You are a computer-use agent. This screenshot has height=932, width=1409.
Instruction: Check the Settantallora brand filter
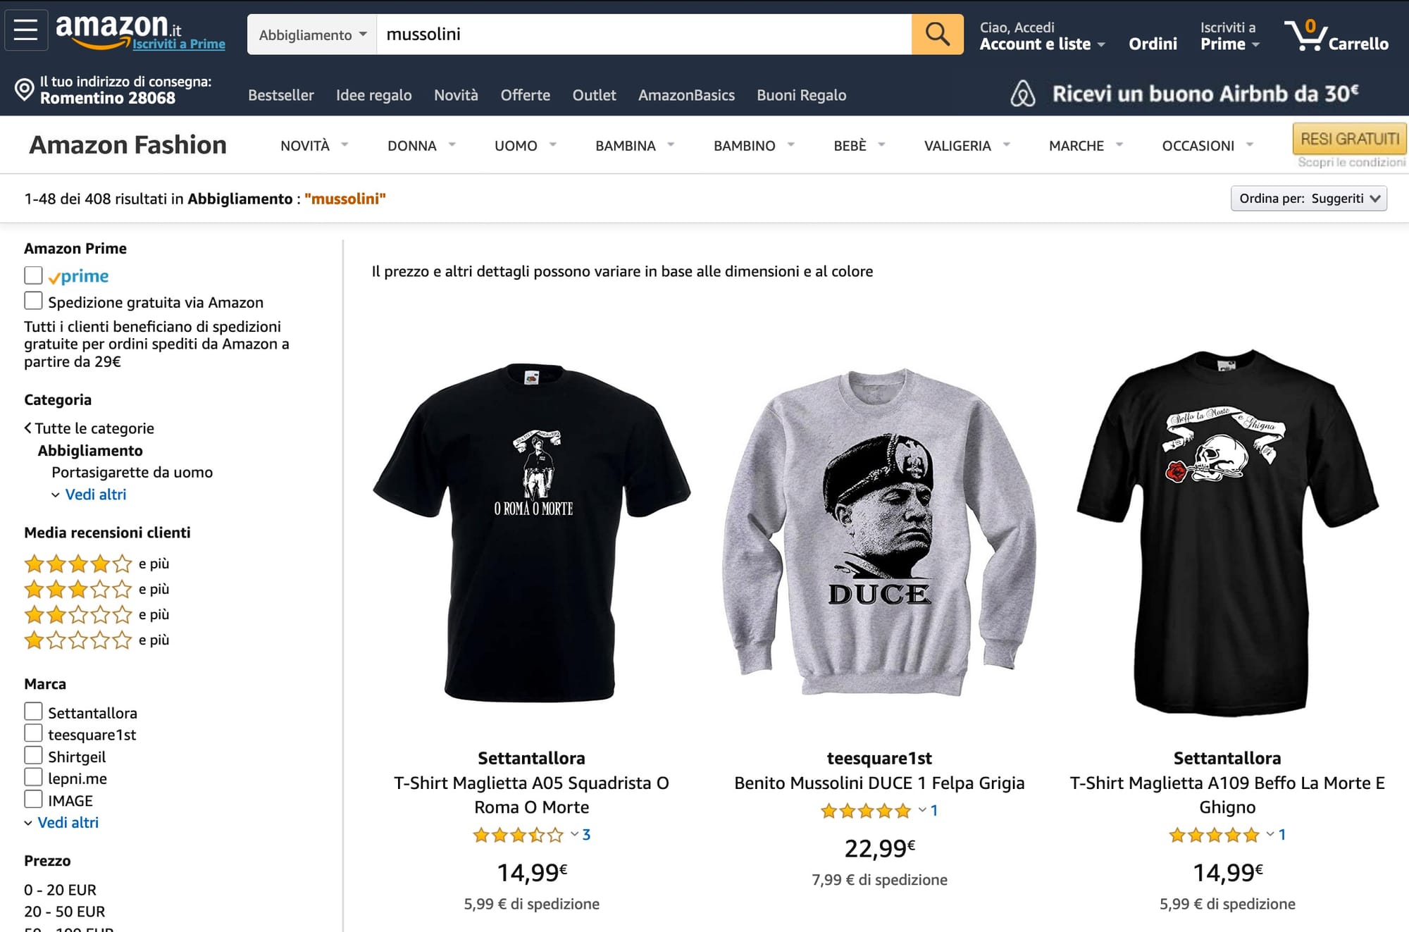tap(33, 712)
